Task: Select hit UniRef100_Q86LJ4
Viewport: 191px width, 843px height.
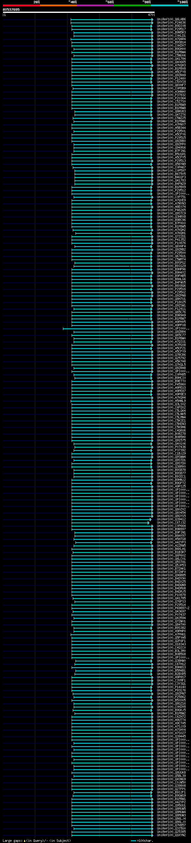Action: (171, 818)
